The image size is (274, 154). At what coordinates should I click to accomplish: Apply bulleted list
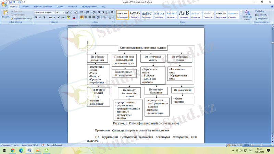pyautogui.click(x=82, y=12)
